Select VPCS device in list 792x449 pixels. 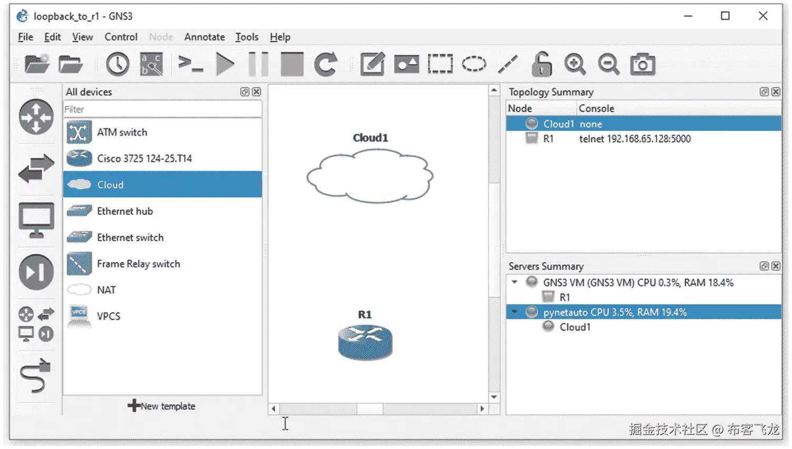[163, 316]
